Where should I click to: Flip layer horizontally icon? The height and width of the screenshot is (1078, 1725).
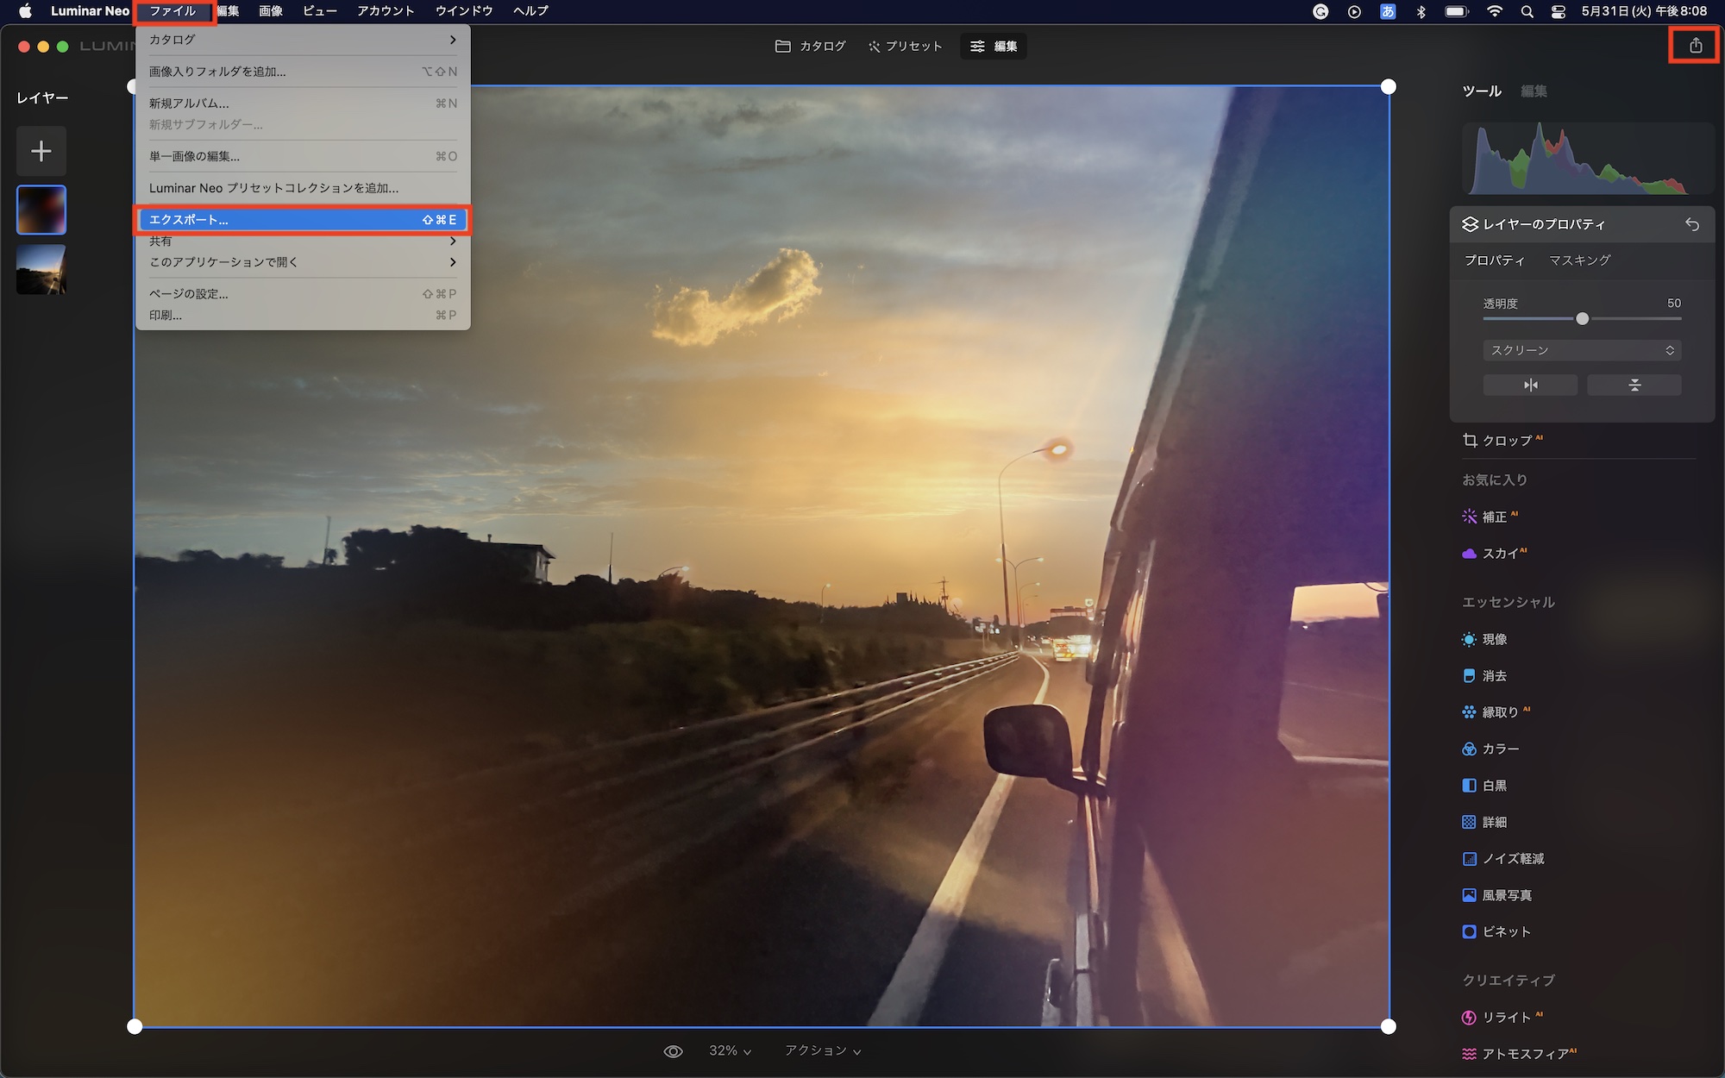tap(1530, 385)
